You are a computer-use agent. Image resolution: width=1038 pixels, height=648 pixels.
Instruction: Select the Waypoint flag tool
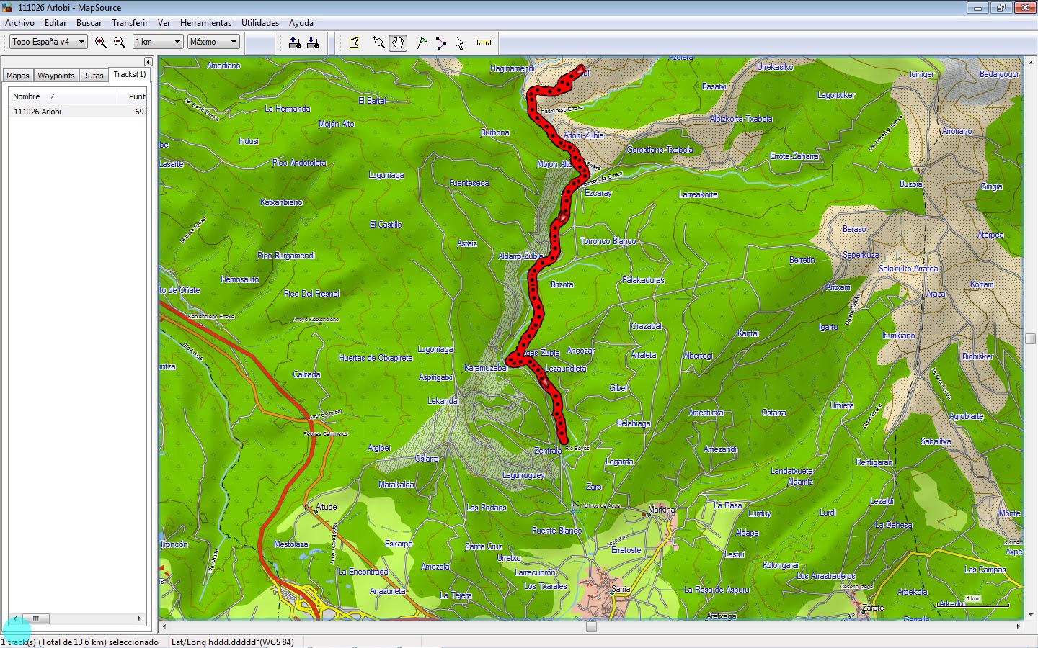[x=422, y=42]
